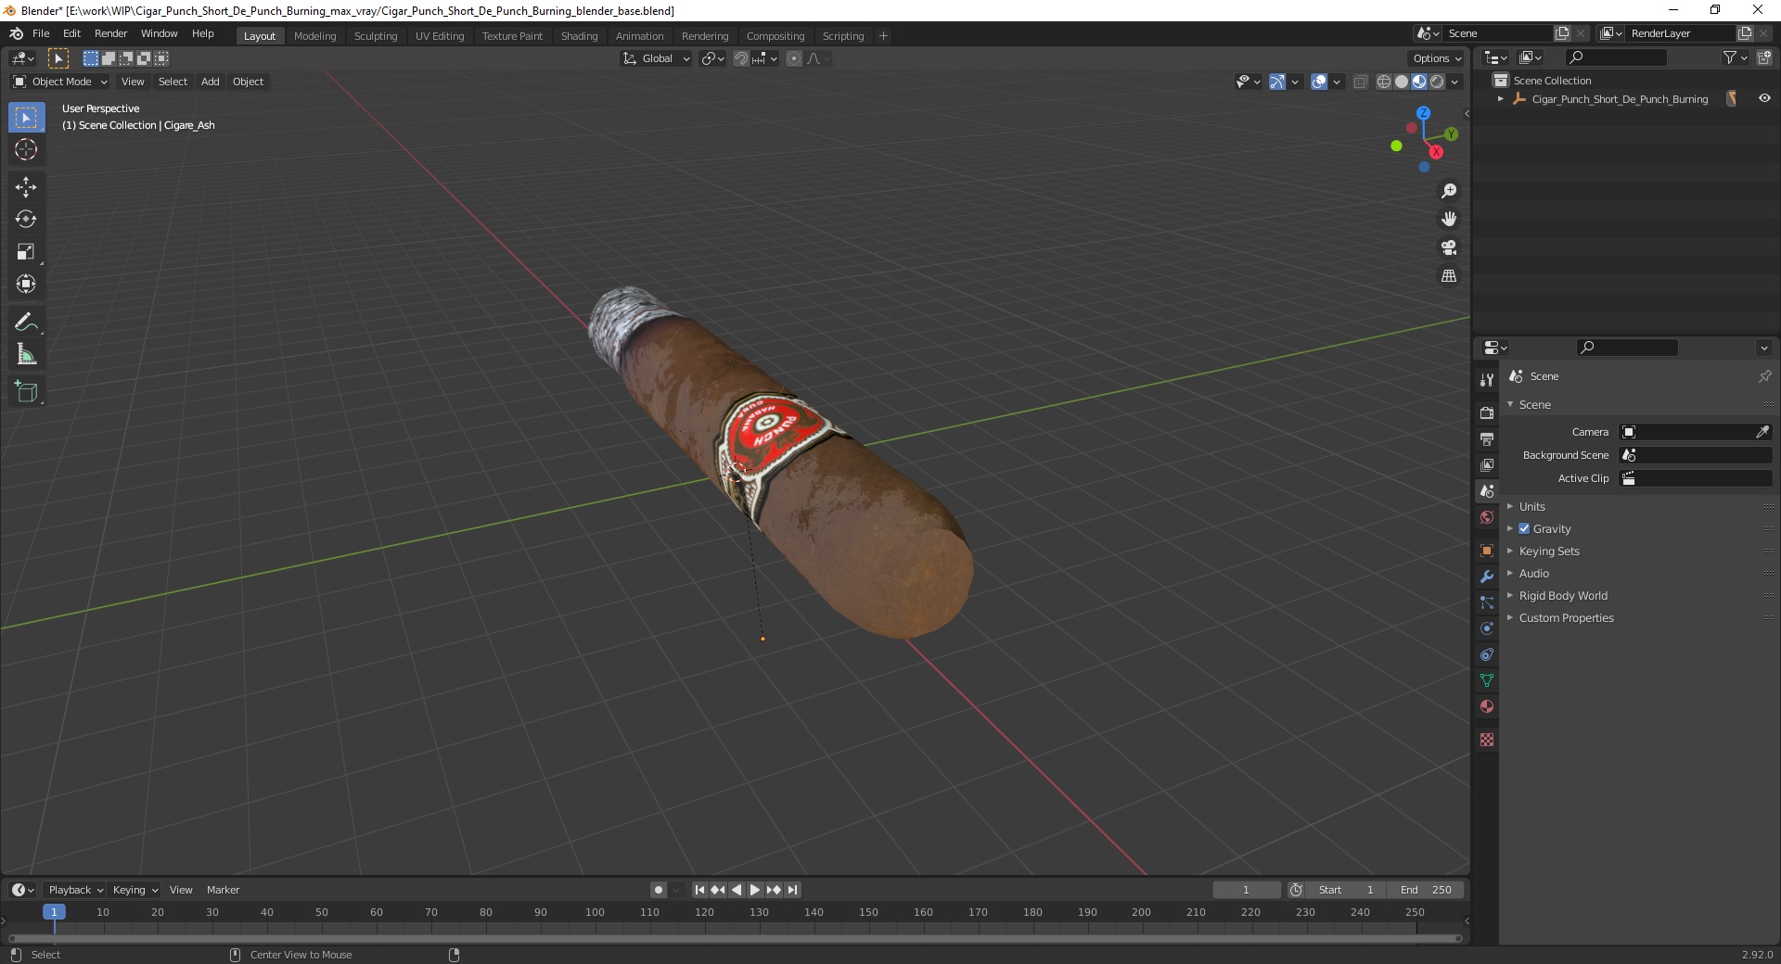Open the Modifier properties wrench tab
Viewport: 1781px width, 964px height.
tap(1487, 577)
